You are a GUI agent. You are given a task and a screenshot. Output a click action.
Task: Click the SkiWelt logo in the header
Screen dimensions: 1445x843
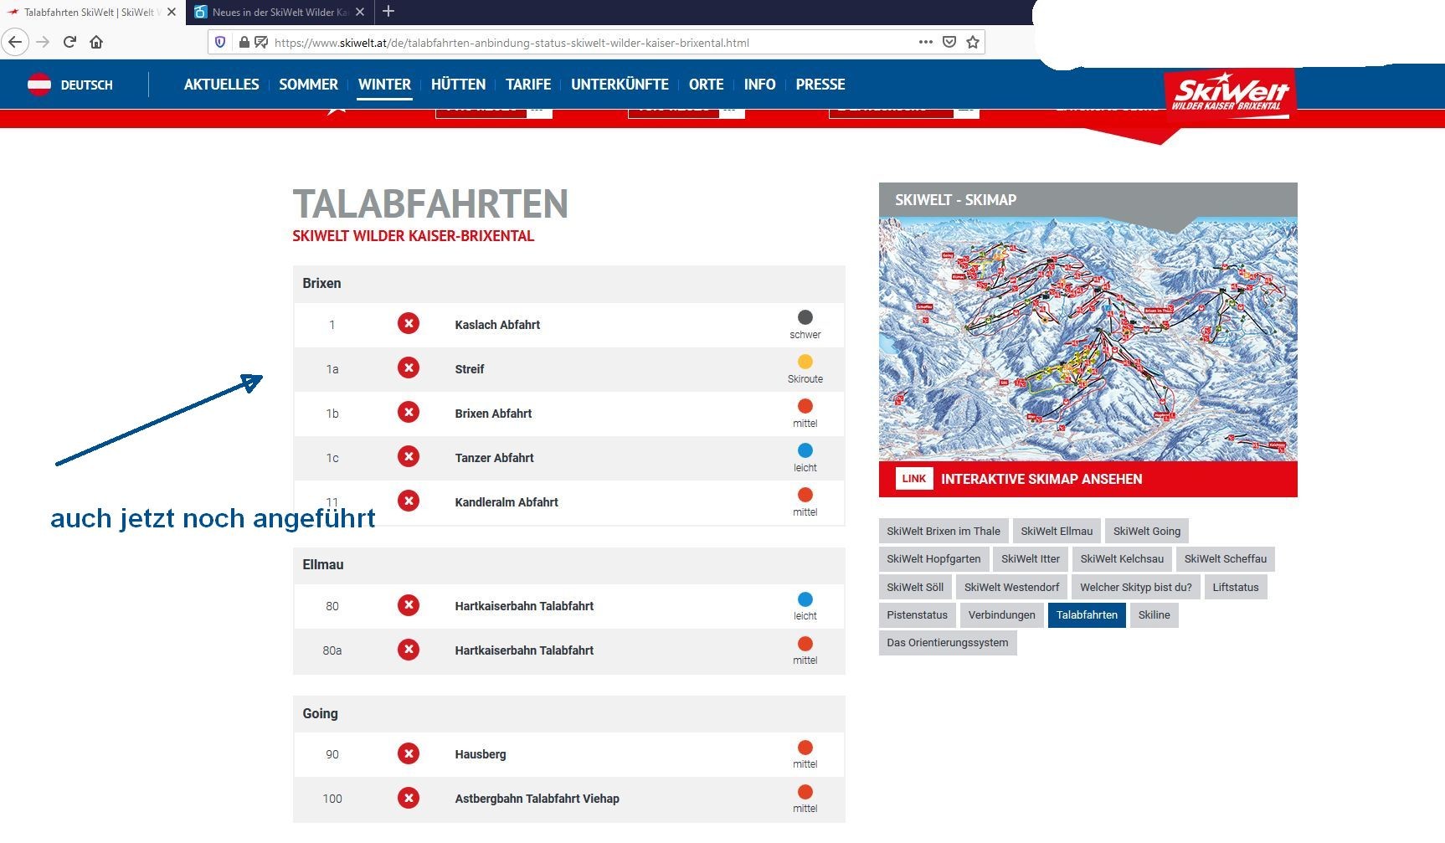tap(1229, 90)
